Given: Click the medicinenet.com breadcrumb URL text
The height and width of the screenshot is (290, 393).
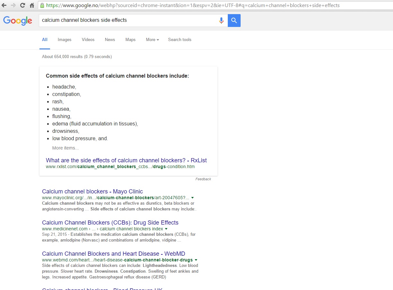Looking at the screenshot, I should [x=103, y=229].
